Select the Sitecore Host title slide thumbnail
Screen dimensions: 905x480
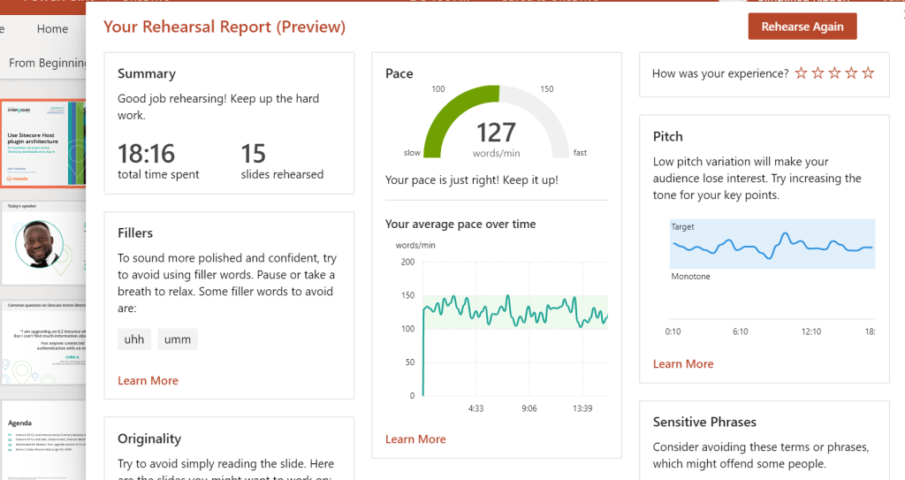tap(42, 143)
